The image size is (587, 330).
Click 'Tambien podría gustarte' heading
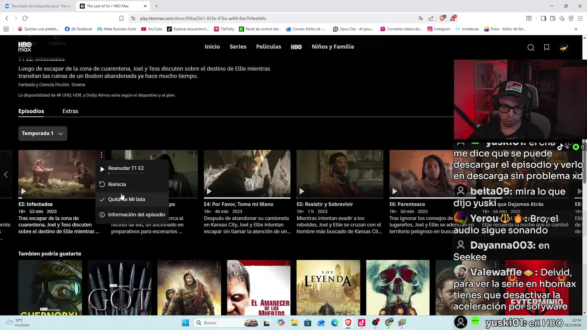point(50,253)
